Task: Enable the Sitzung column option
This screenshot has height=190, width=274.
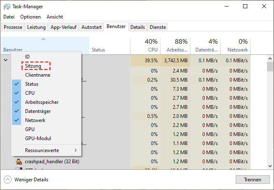Action: (33, 66)
